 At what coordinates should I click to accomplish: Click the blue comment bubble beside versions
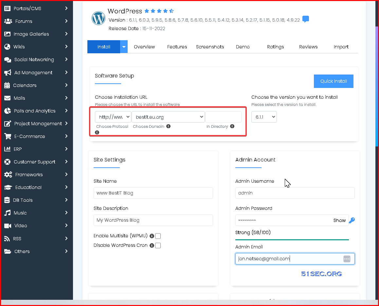[306, 19]
